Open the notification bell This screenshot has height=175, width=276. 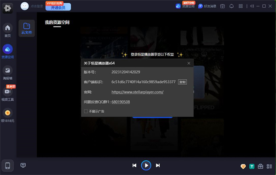point(231,6)
